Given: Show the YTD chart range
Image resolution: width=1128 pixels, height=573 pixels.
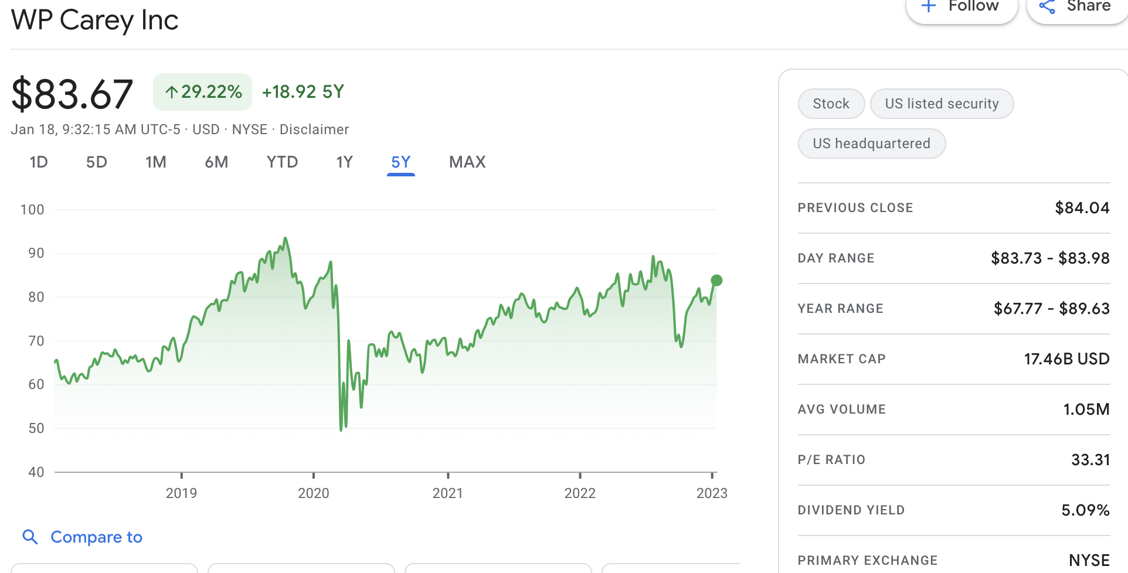Looking at the screenshot, I should pos(282,162).
